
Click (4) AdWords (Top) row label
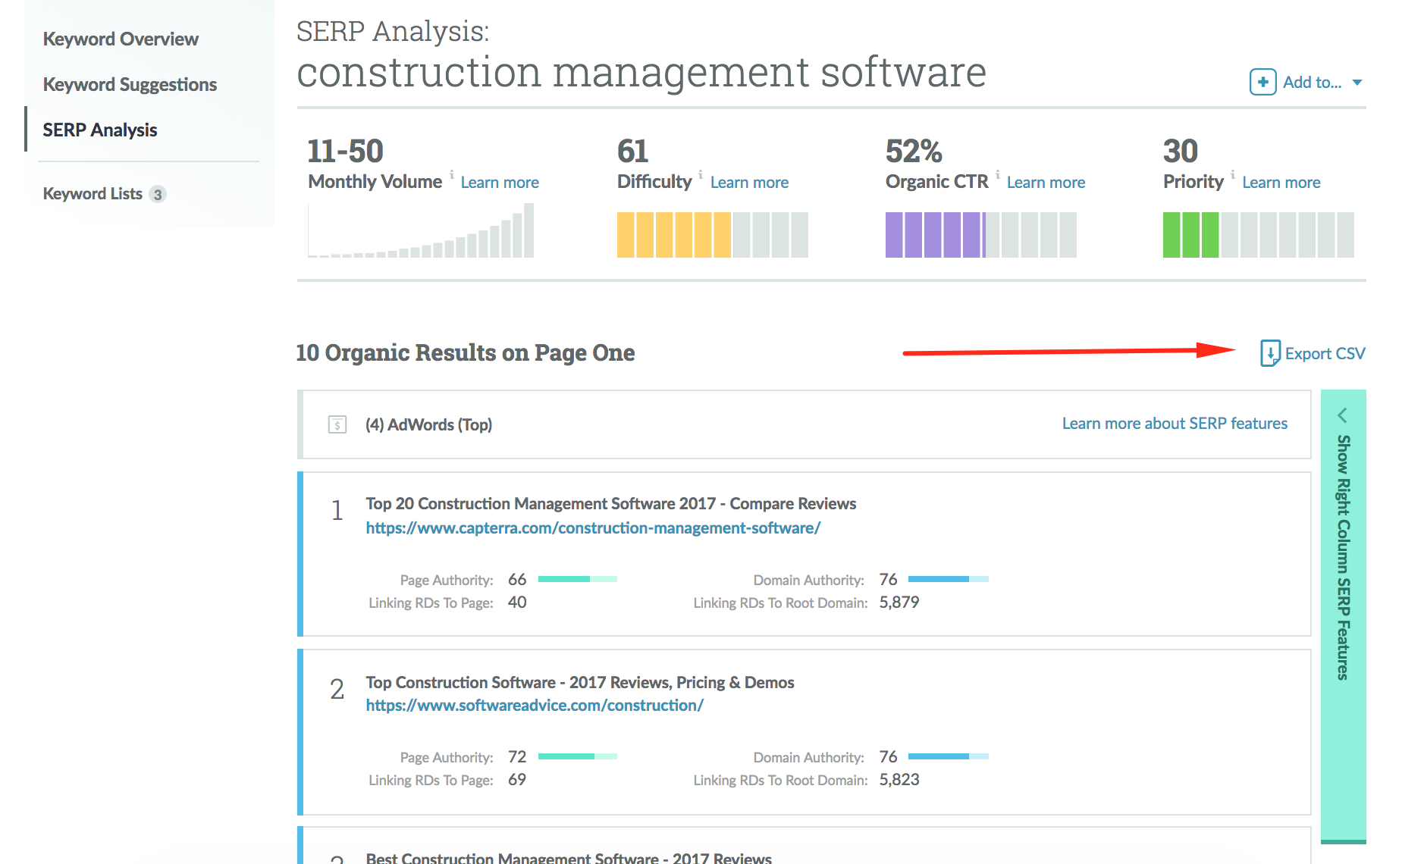428,425
